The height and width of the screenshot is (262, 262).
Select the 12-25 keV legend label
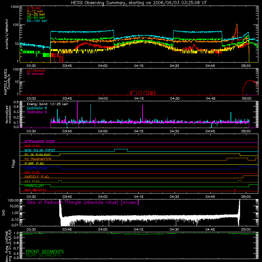[x=36, y=14]
